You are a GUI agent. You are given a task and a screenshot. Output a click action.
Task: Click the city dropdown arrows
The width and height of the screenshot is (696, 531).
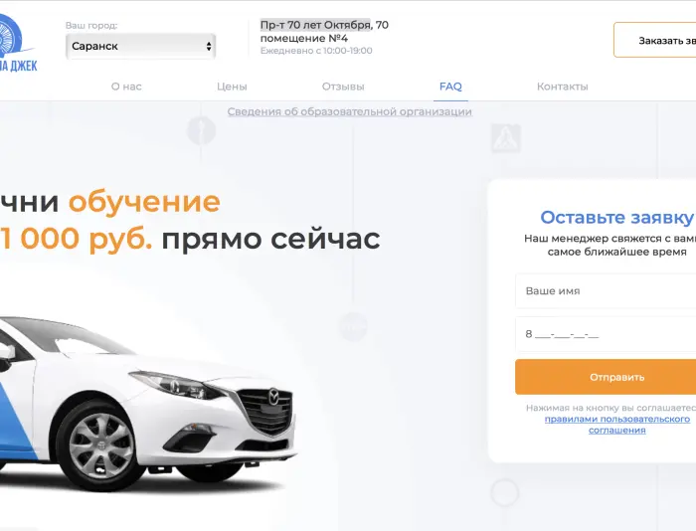tap(209, 46)
